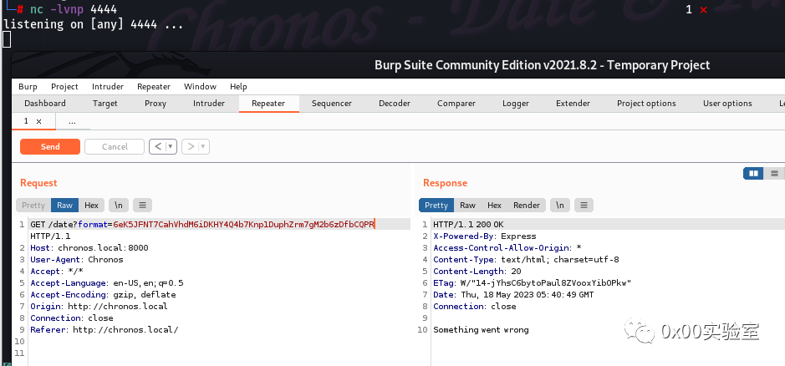Switch to the Logger tab
785x366 pixels.
click(516, 103)
